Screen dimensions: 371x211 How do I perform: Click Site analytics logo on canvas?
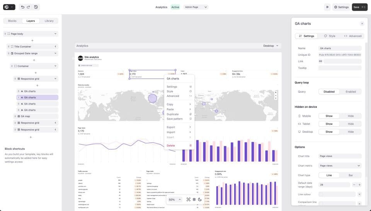click(x=80, y=58)
